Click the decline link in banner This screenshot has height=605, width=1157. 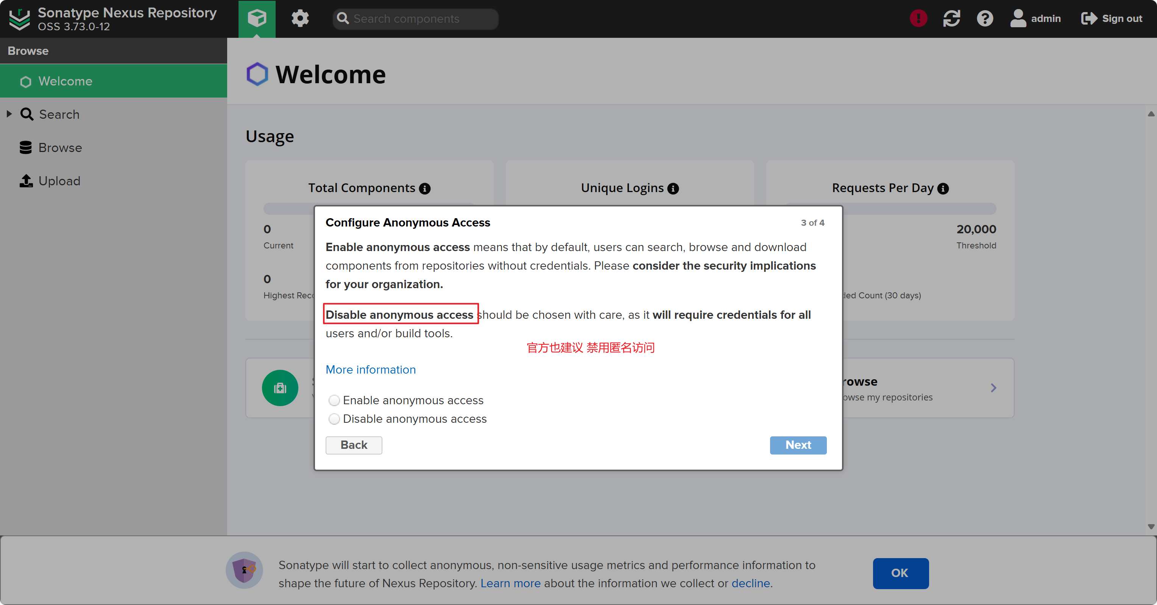tap(750, 583)
